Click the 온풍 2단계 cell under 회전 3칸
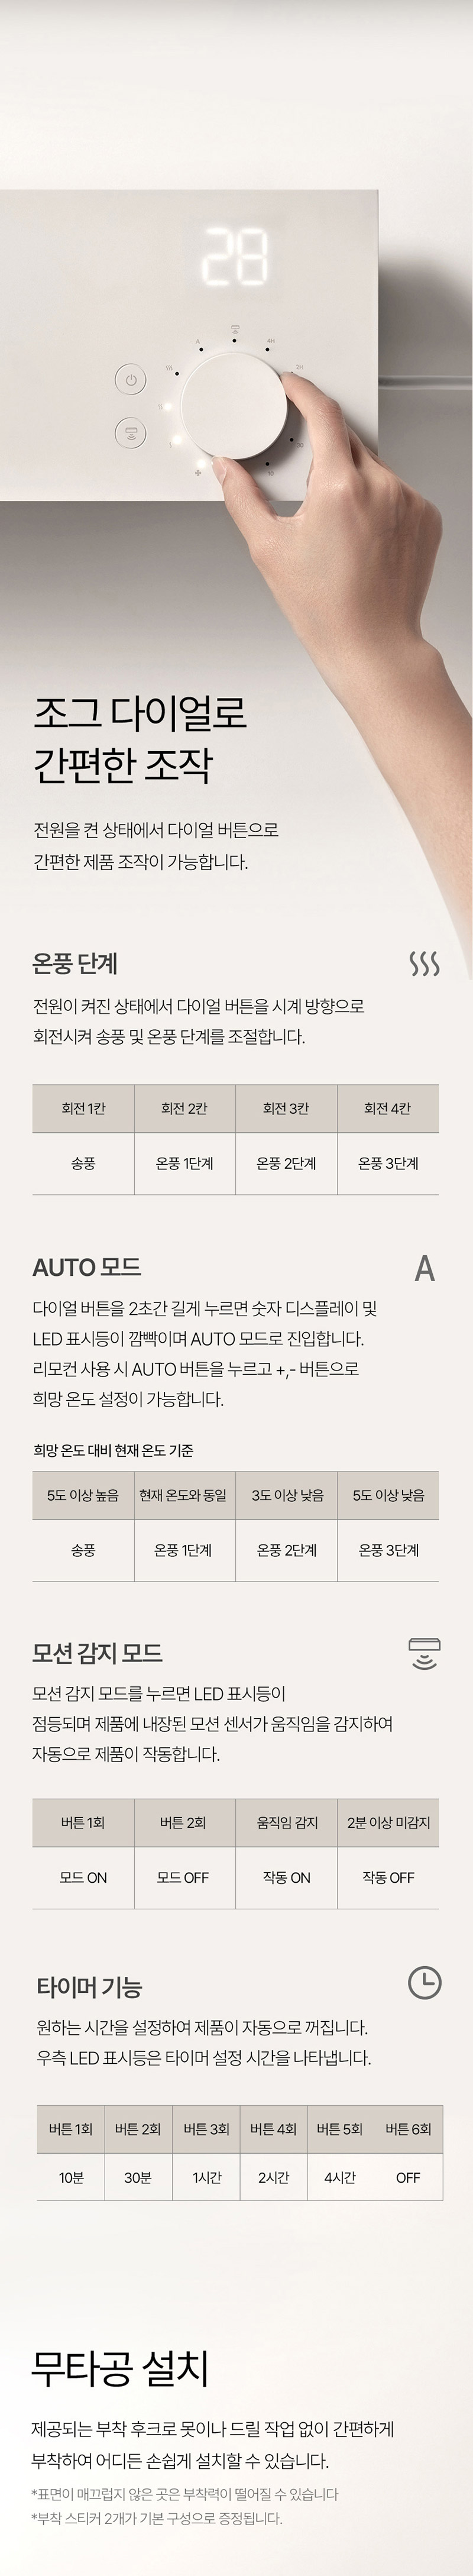 (x=286, y=1163)
